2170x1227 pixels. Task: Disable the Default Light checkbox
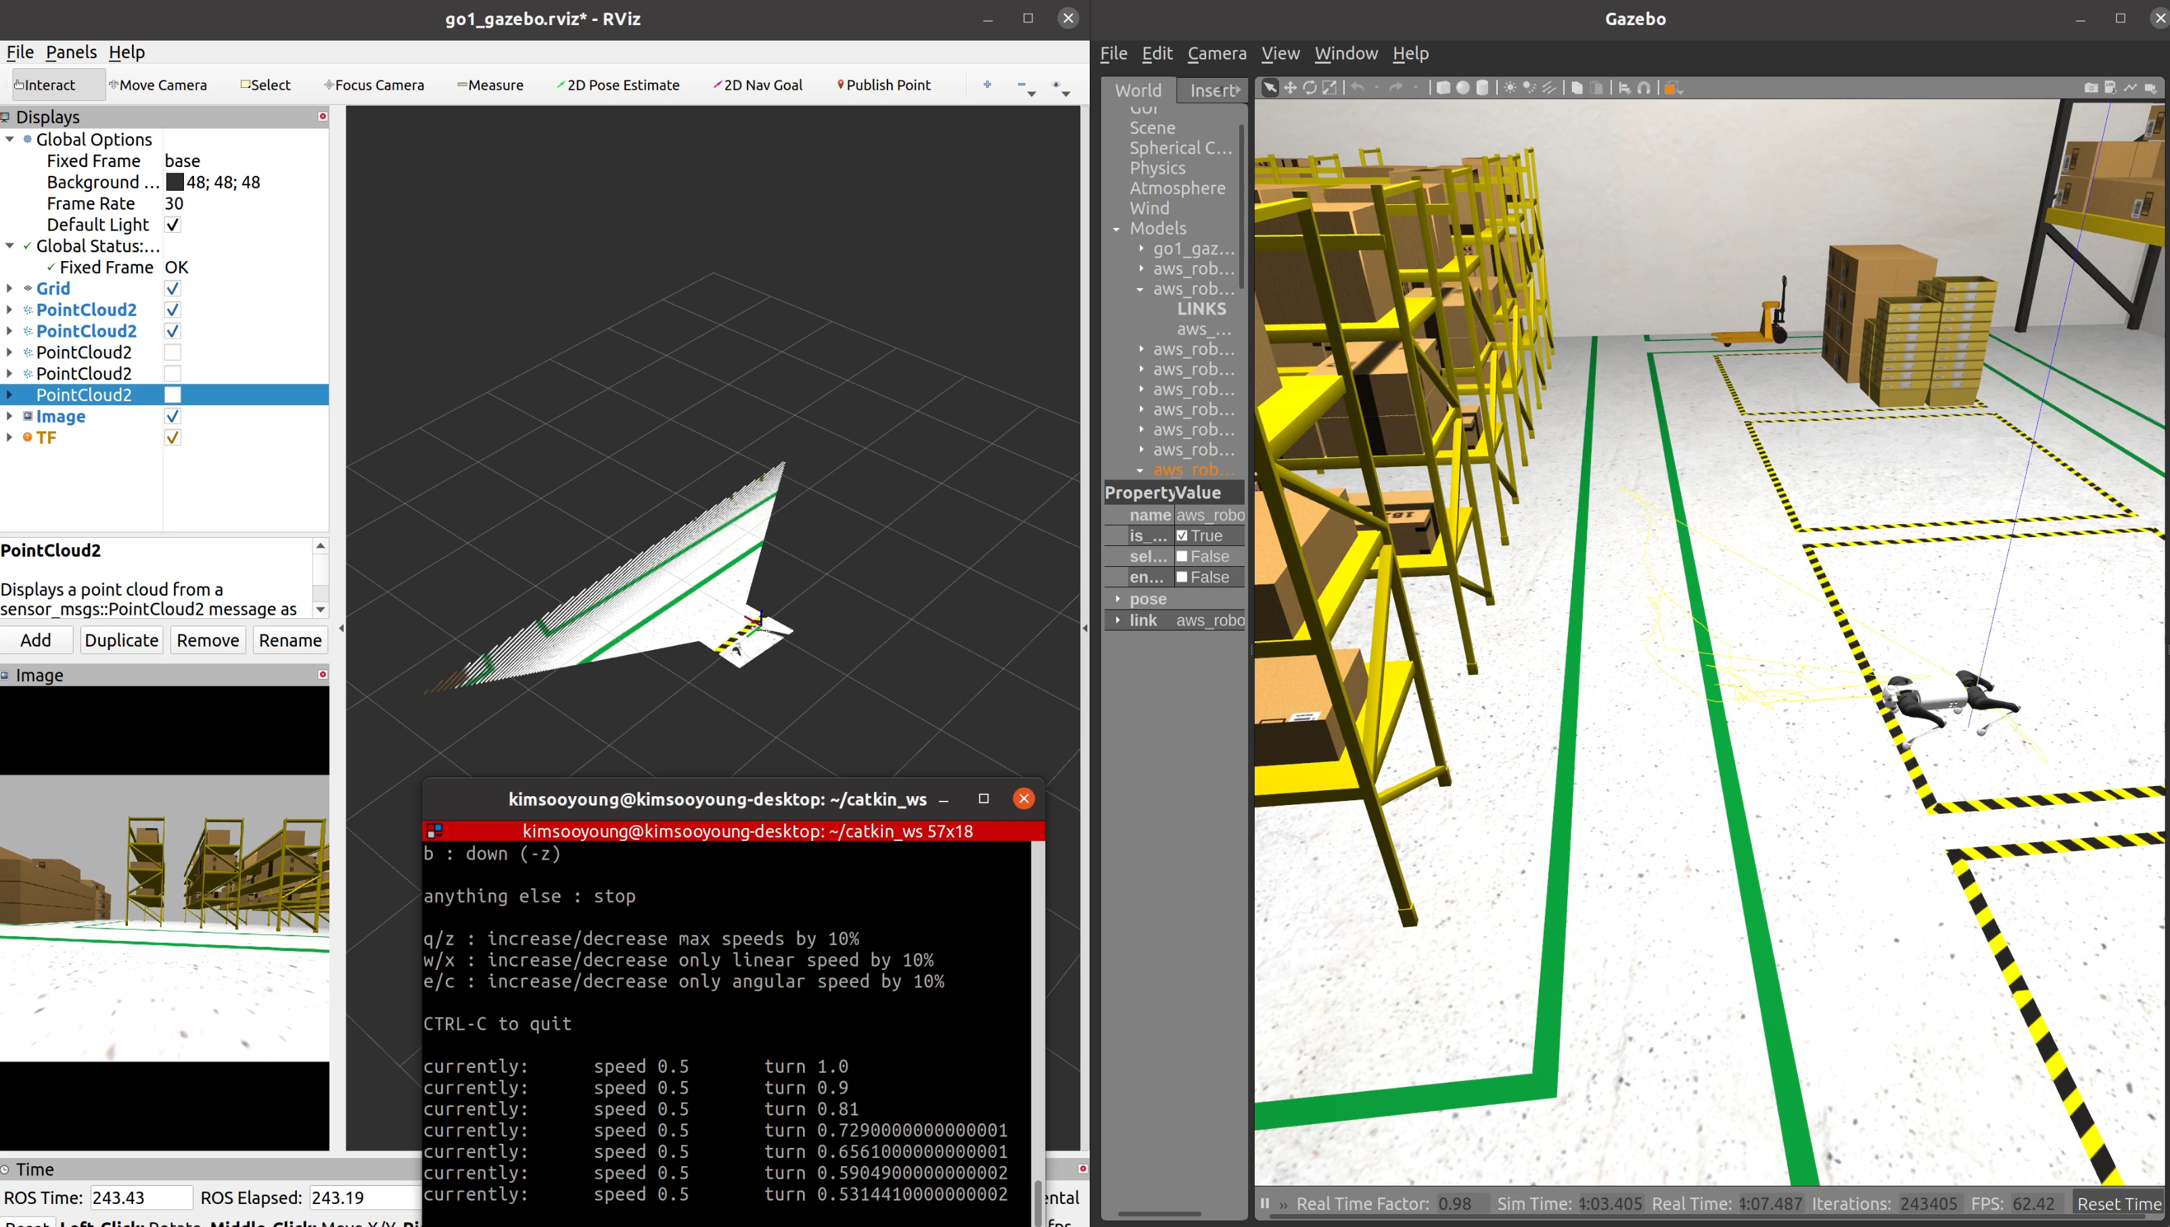[172, 225]
